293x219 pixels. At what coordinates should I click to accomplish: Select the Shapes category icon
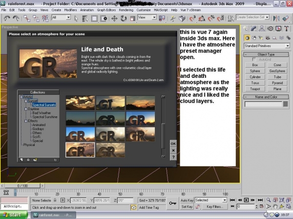point(254,38)
